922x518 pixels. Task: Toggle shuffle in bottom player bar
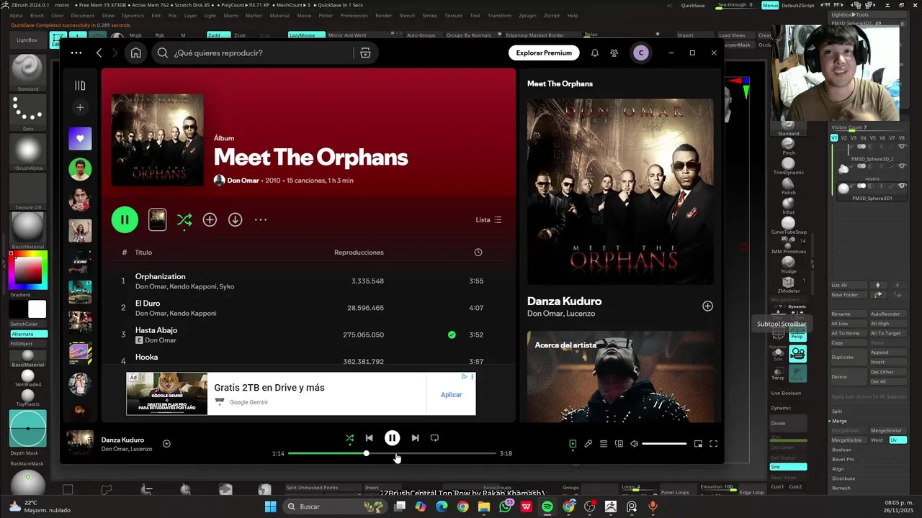[349, 437]
